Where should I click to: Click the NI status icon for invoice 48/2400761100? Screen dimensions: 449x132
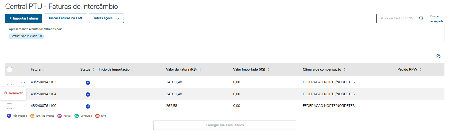point(88,106)
